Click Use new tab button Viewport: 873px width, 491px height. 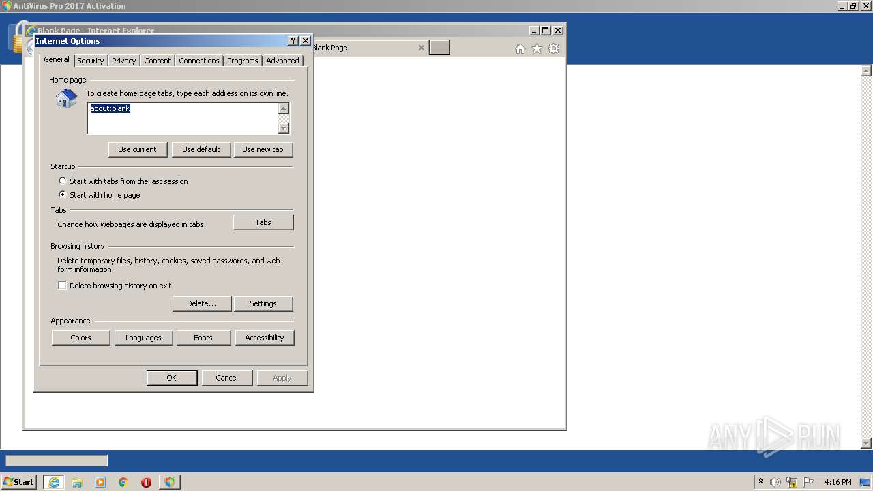pos(263,149)
